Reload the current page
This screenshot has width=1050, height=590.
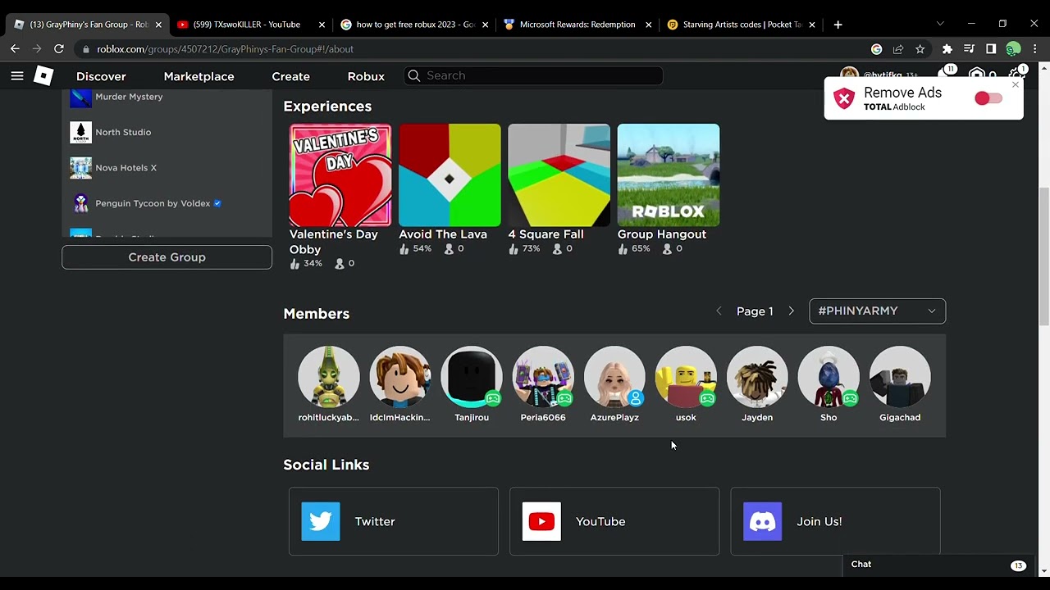point(59,49)
